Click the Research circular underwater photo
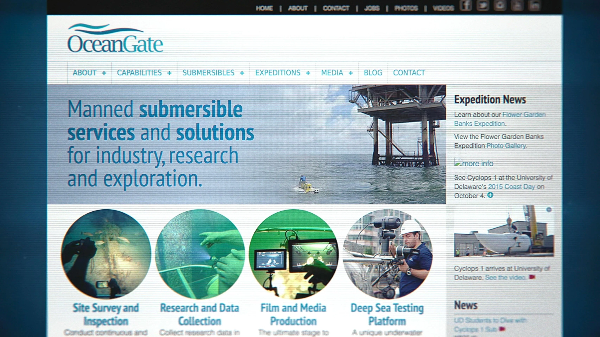The height and width of the screenshot is (337, 600). click(200, 254)
